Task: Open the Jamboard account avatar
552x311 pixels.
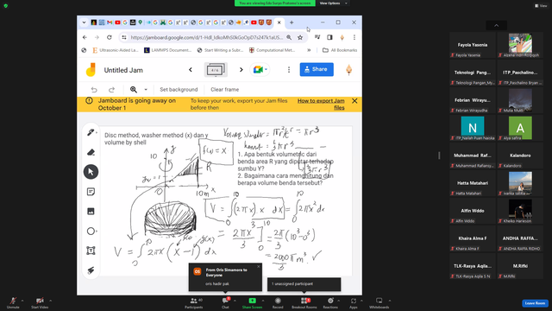Action: click(x=348, y=70)
